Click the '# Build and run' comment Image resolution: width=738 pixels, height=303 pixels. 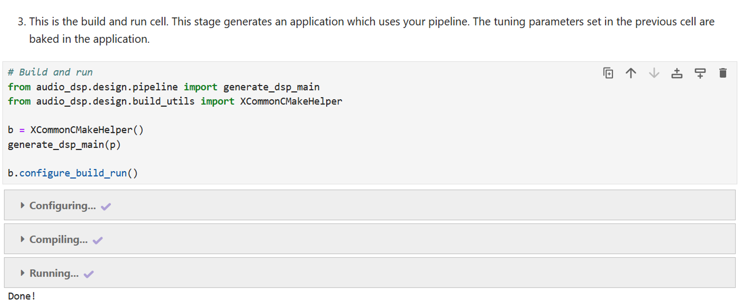point(50,72)
